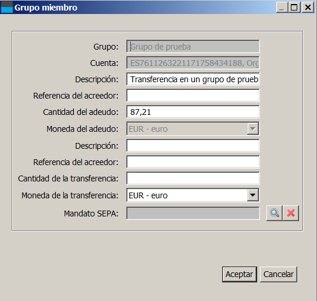The image size is (317, 301).
Task: Focus the second Referencia del acreedor field
Action: 193,162
